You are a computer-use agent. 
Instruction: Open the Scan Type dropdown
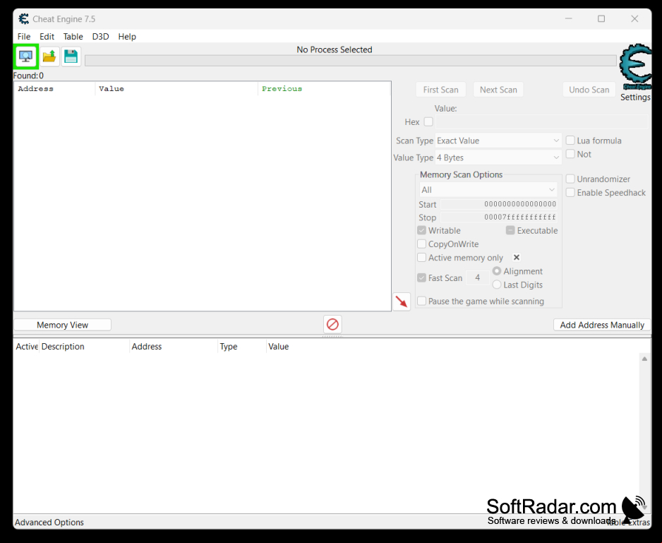498,141
